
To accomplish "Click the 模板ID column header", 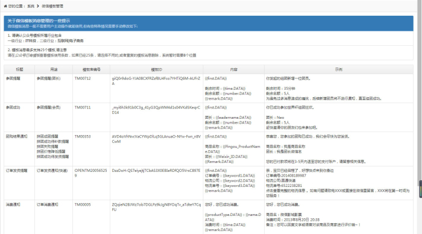I will [157, 69].
